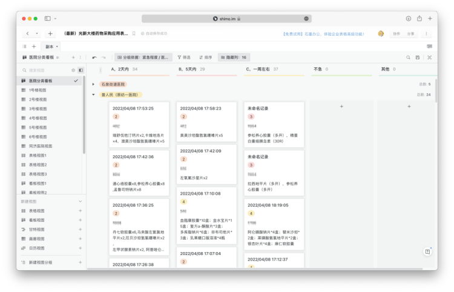Click the save icon next to search
The height and width of the screenshot is (292, 454).
point(418,58)
